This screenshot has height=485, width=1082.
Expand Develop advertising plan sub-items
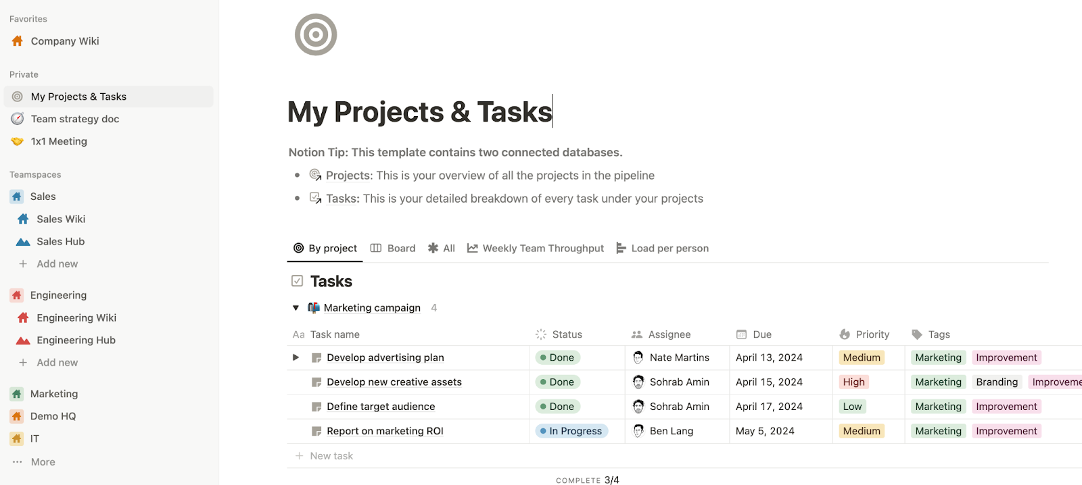[296, 357]
